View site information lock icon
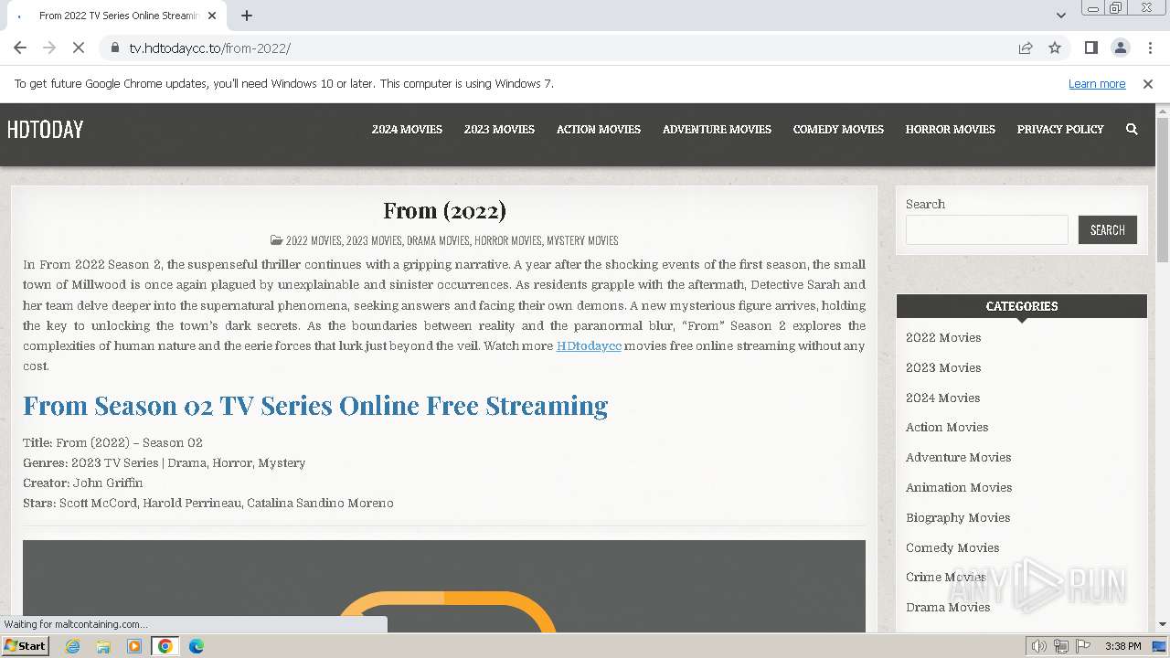The height and width of the screenshot is (658, 1170). tap(115, 48)
